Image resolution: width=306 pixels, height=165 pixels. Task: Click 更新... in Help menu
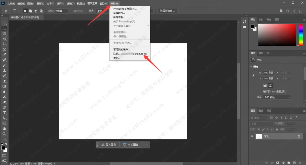coord(130,58)
